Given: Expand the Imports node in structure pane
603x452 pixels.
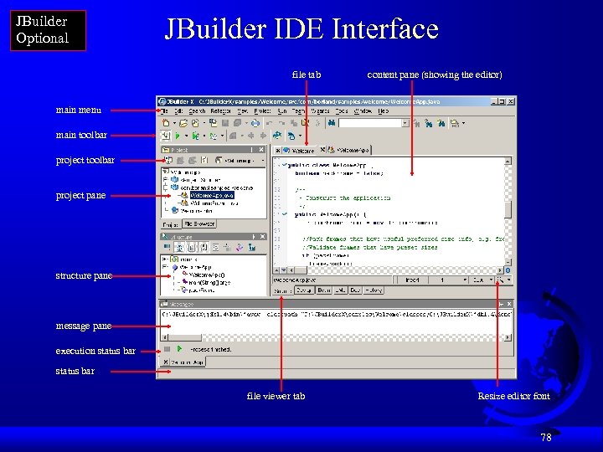Looking at the screenshot, I should pyautogui.click(x=165, y=259).
